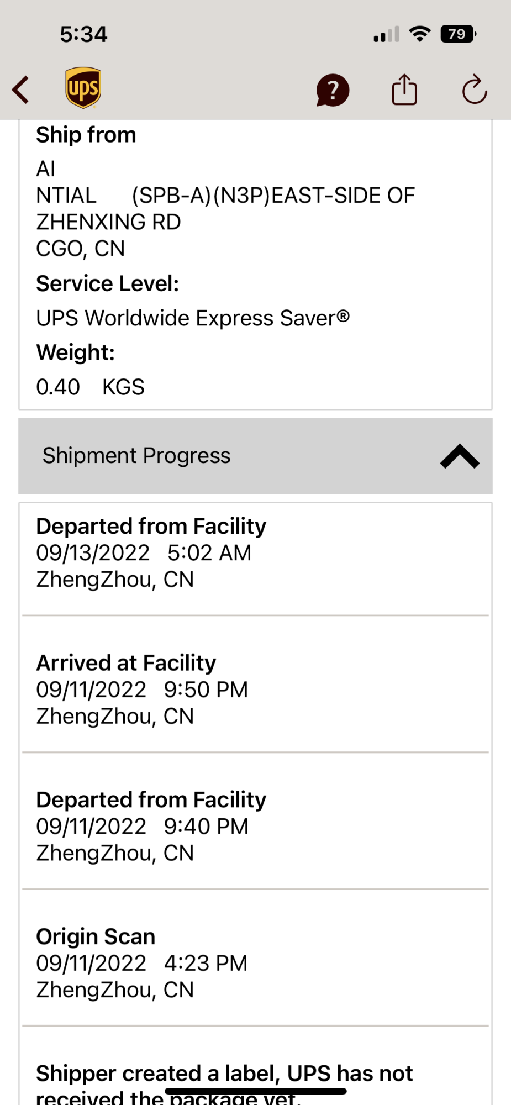Tap the Shipper created a label entry
This screenshot has width=511, height=1105.
click(224, 1075)
